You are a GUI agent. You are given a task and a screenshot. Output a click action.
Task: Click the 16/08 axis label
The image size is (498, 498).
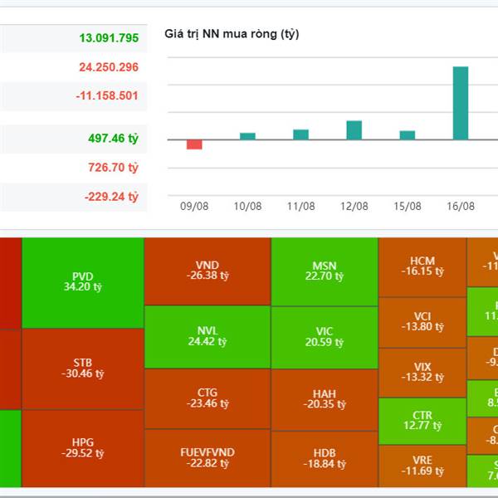[461, 206]
